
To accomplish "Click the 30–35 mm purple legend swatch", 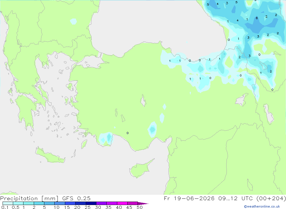I will tap(102, 203).
